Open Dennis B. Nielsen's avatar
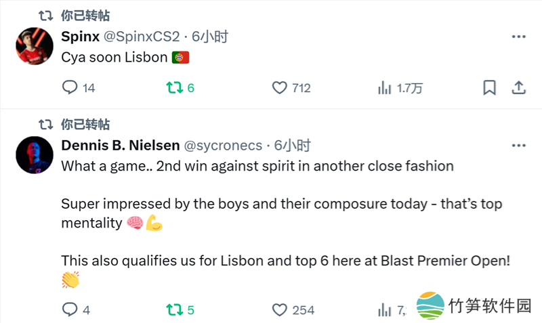Image resolution: width=542 pixels, height=323 pixels. pyautogui.click(x=32, y=155)
